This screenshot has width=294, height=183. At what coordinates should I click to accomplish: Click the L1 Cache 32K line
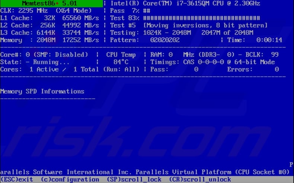tap(49, 18)
